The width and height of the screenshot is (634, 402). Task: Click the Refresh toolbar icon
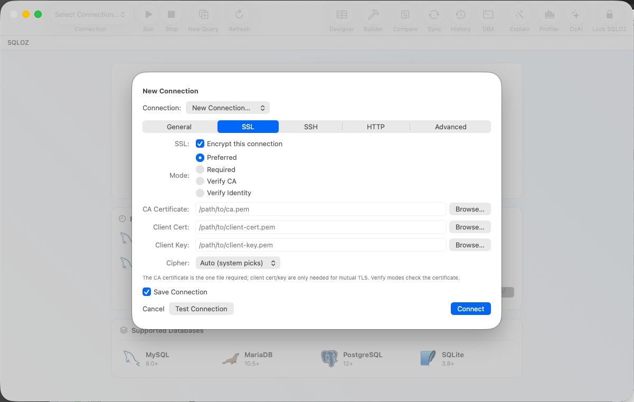click(239, 15)
